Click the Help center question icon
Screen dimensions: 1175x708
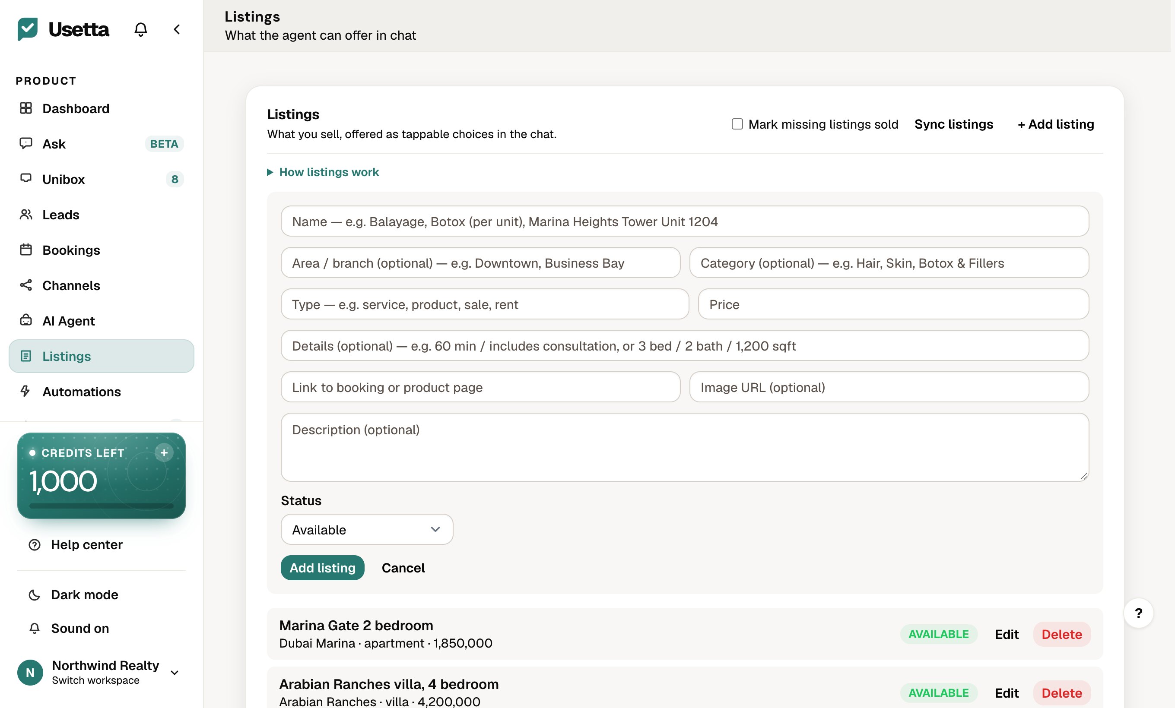[x=34, y=544]
